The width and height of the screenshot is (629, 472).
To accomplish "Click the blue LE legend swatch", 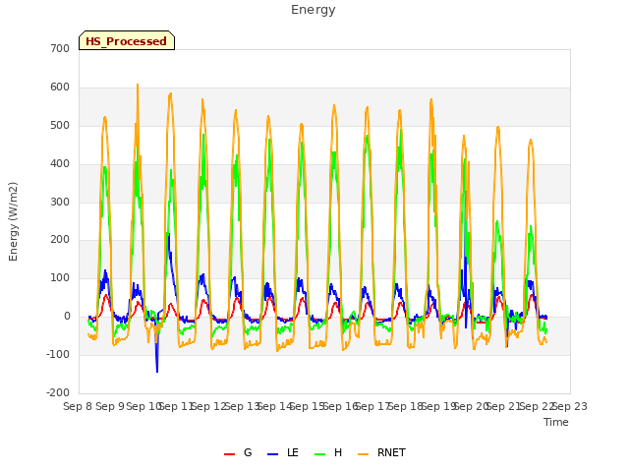I will [272, 454].
